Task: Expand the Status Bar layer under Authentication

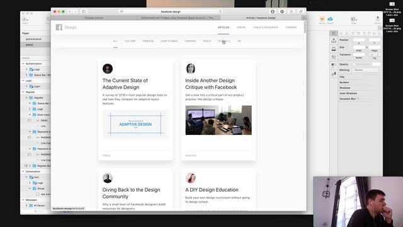Action: 26,75
